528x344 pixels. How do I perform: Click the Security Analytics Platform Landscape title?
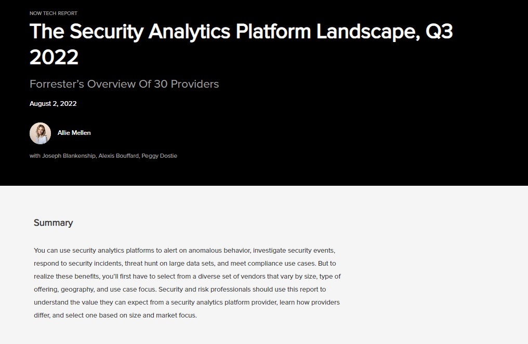[x=241, y=45]
